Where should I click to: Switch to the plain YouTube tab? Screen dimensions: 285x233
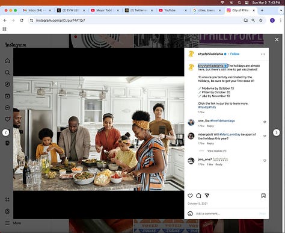click(x=172, y=10)
